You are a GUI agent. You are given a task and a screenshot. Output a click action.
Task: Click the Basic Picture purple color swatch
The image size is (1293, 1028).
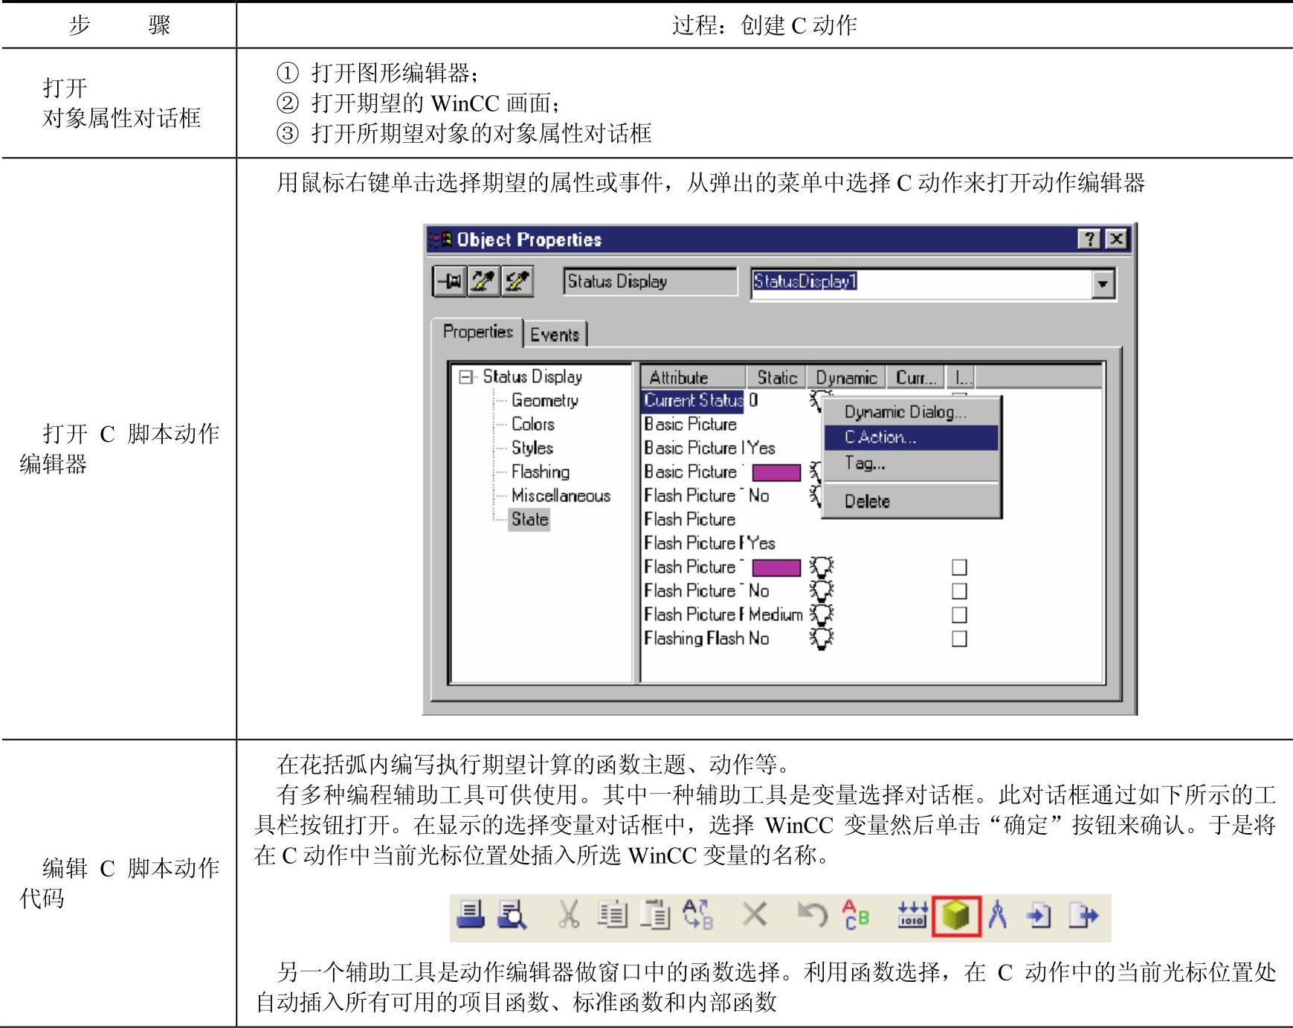pos(776,472)
